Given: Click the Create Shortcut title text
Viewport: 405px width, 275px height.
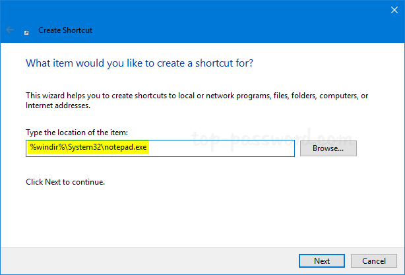Looking at the screenshot, I should 65,30.
